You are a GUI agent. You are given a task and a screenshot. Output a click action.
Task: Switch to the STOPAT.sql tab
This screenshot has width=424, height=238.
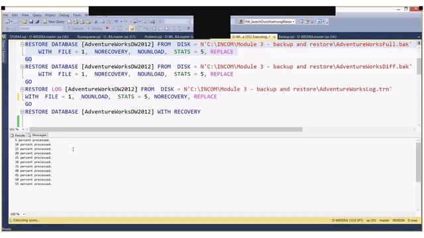39,36
